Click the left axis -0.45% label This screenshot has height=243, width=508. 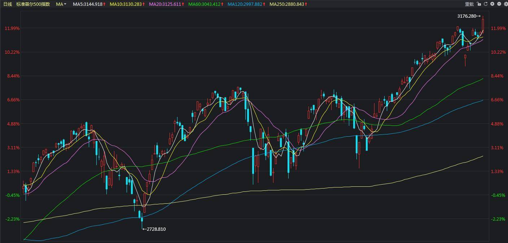[12, 195]
